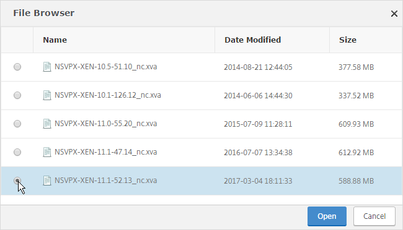403x230 pixels.
Task: Click the file icon for NSVPX-XEN-10.1-126.12_nc.xva
Action: click(x=46, y=95)
